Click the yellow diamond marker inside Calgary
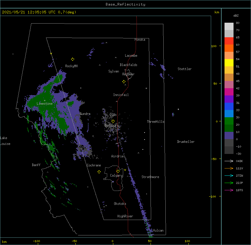The width and height of the screenshot is (251, 245). (x=118, y=171)
